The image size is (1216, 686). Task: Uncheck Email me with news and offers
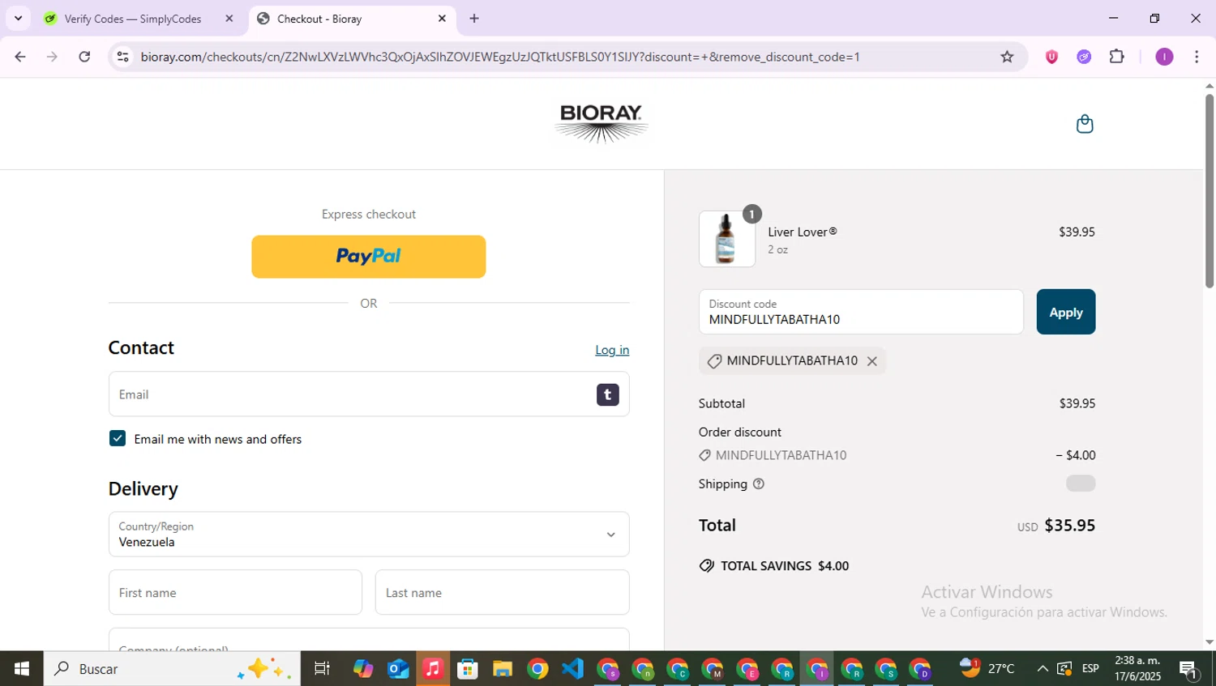[118, 439]
